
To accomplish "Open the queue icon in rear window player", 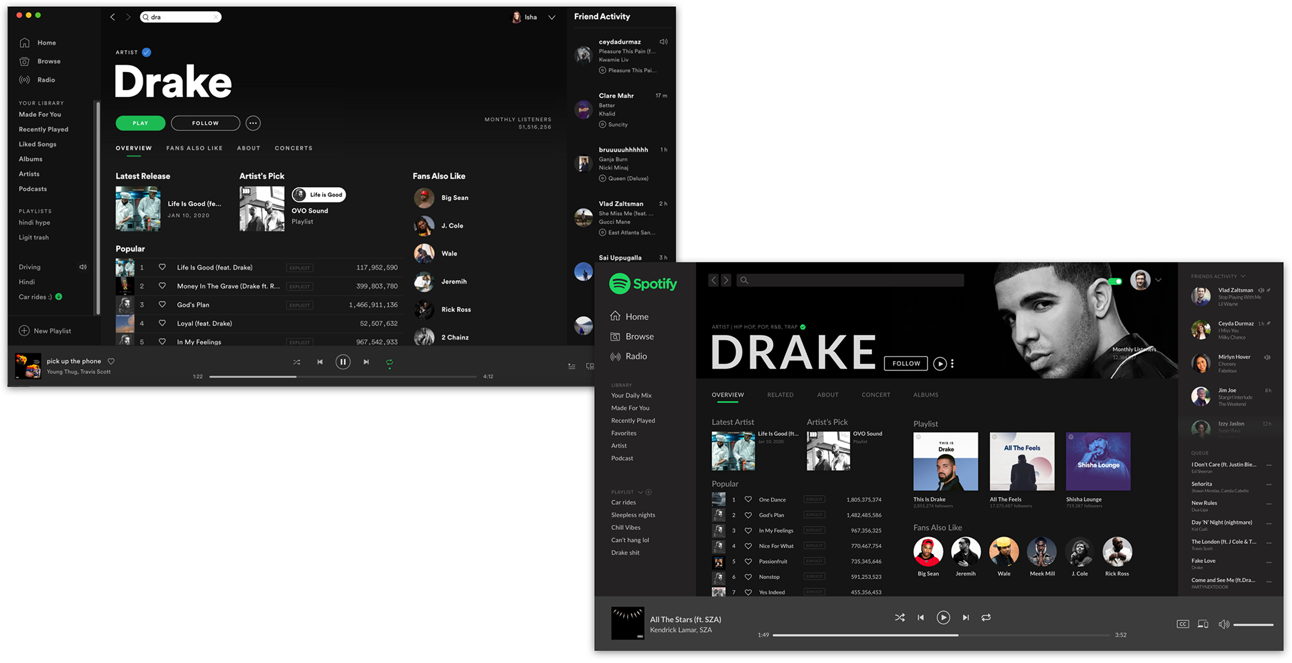I will coord(571,366).
